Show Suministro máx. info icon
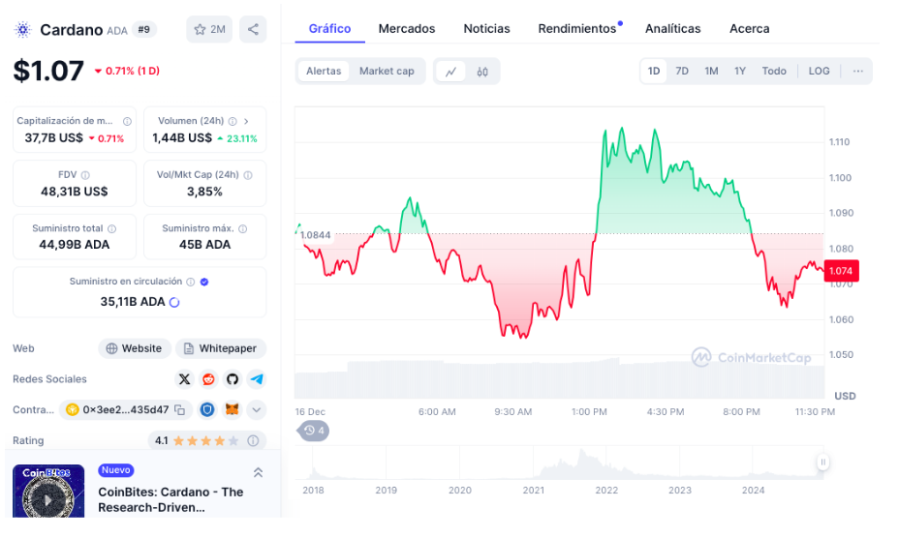 (x=242, y=228)
